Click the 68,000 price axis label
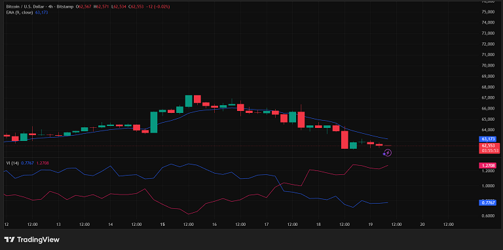The height and width of the screenshot is (250, 503). coord(487,87)
